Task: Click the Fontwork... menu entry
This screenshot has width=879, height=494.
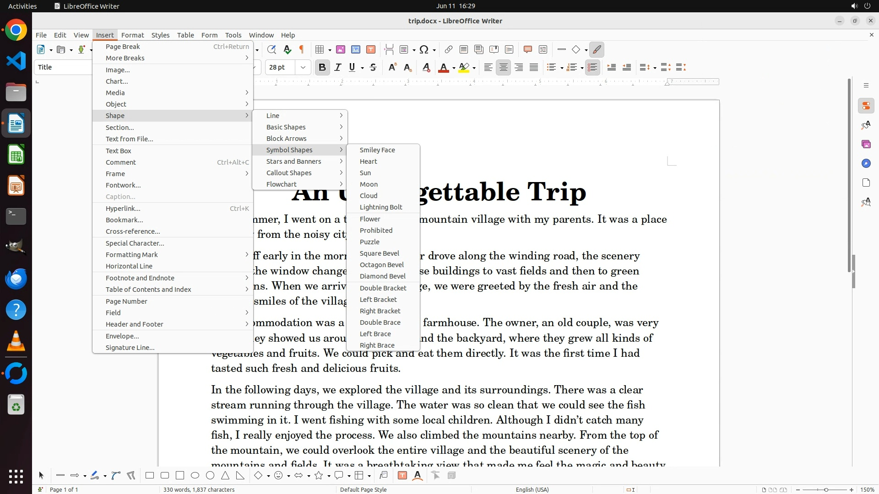Action: [123, 185]
